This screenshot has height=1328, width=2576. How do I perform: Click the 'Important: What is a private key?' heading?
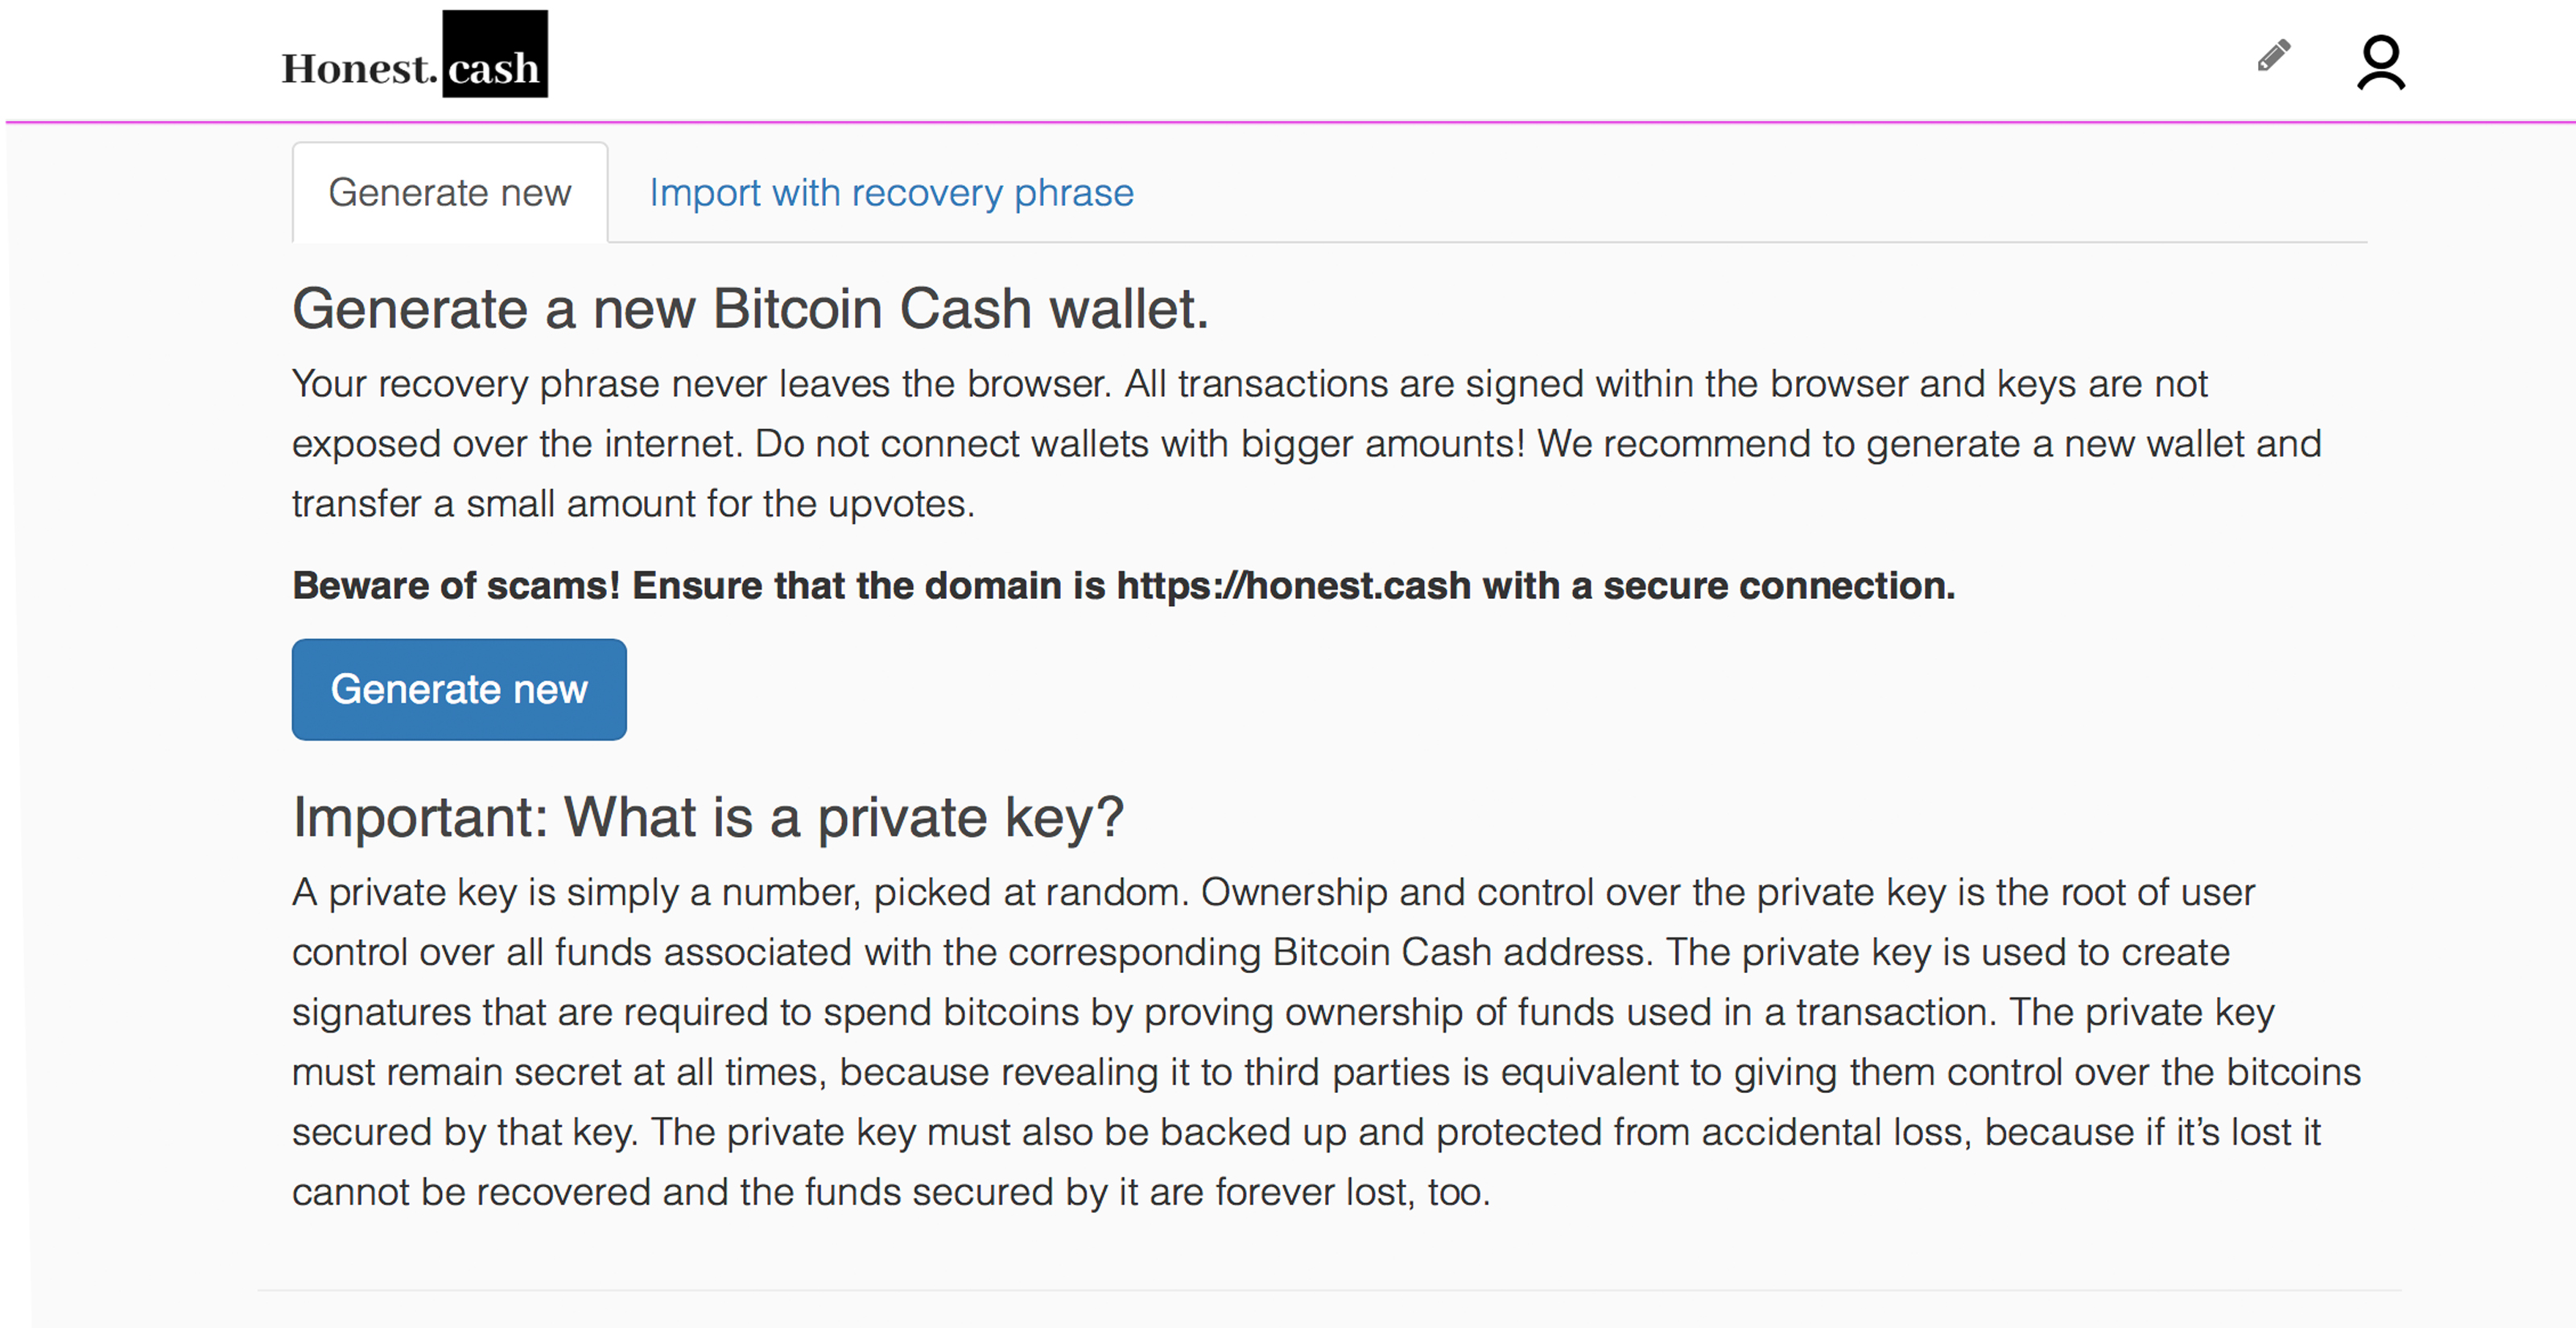(x=708, y=817)
